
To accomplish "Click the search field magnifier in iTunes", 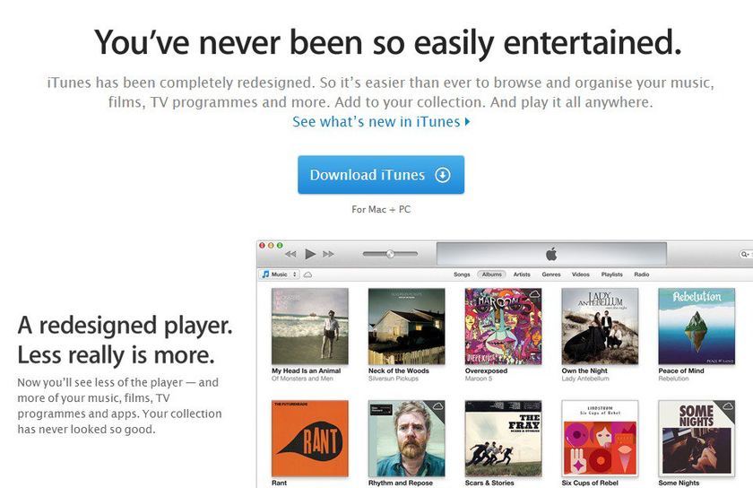I will [x=744, y=254].
